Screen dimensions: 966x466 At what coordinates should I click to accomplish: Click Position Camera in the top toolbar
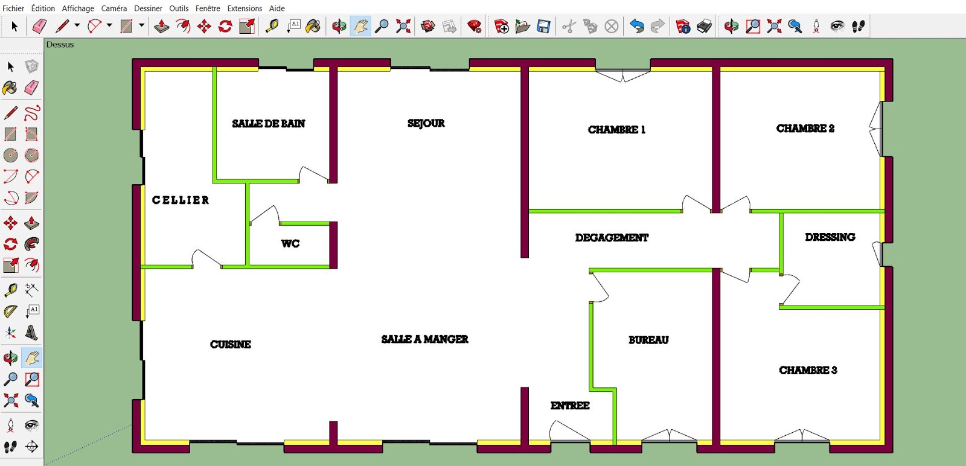(816, 26)
